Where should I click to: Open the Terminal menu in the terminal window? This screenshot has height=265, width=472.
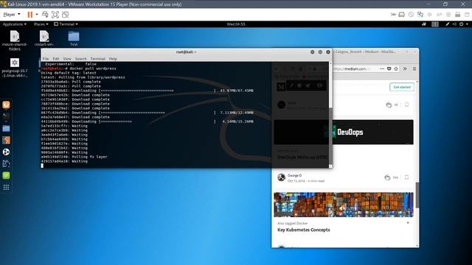97,59
